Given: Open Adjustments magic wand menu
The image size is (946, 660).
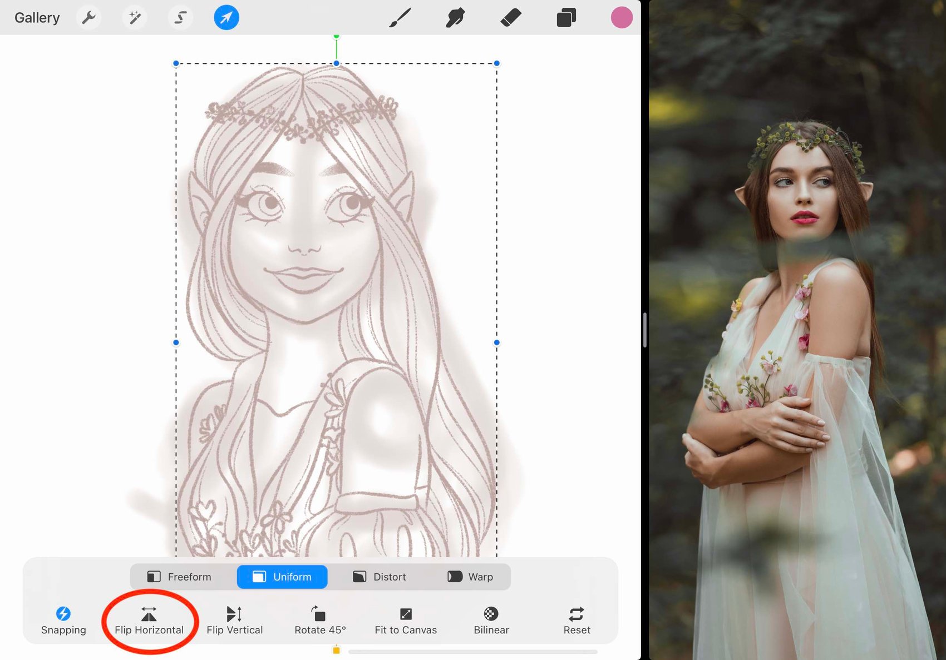Looking at the screenshot, I should click(x=135, y=18).
